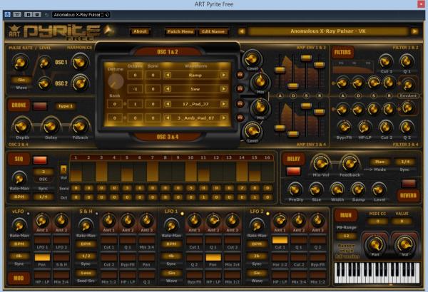Image resolution: width=428 pixels, height=292 pixels.
Task: Click the Delay Feedback knob
Action: tap(349, 163)
